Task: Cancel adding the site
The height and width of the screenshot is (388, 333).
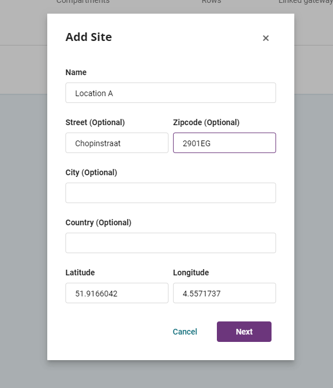Action: 184,332
